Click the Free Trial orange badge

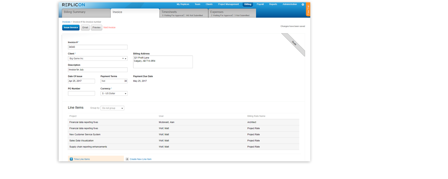coord(308,10)
